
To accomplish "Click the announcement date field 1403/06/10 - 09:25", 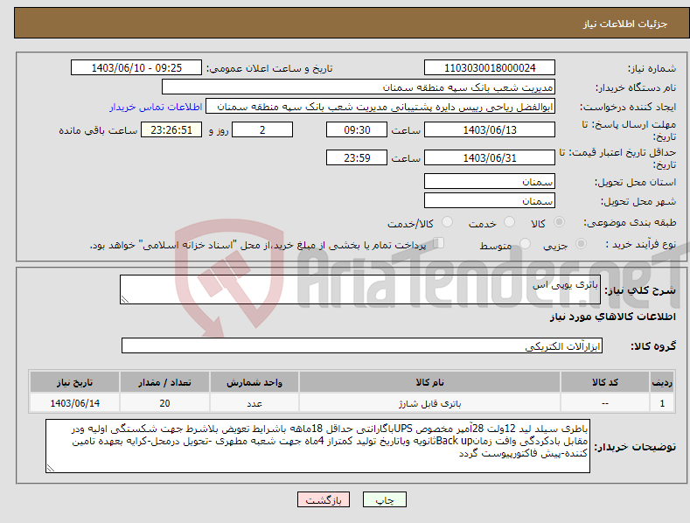I will [136, 68].
